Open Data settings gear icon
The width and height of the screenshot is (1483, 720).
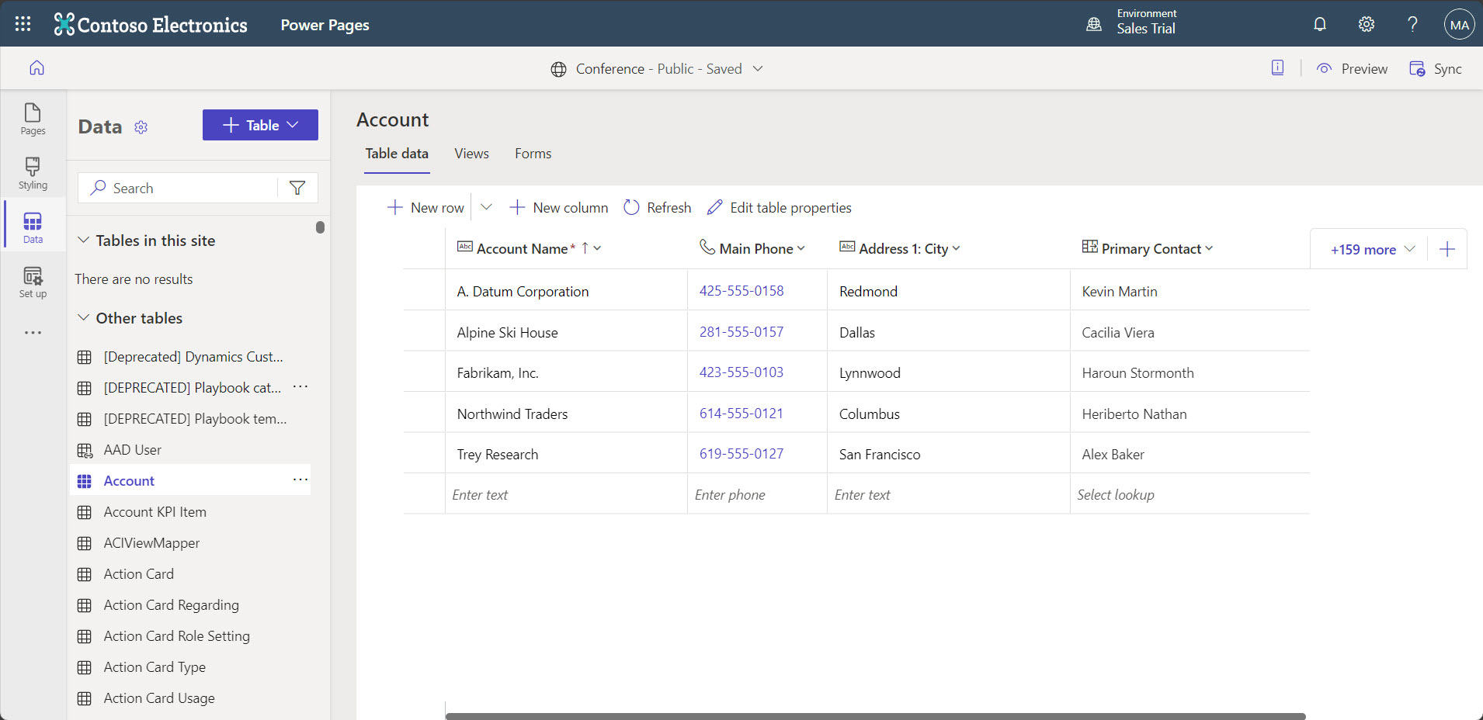pyautogui.click(x=141, y=127)
